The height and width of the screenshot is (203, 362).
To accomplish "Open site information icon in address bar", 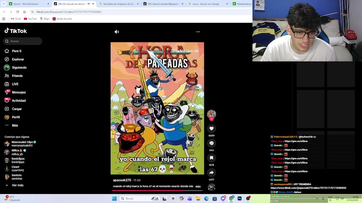I will pyautogui.click(x=33, y=12).
